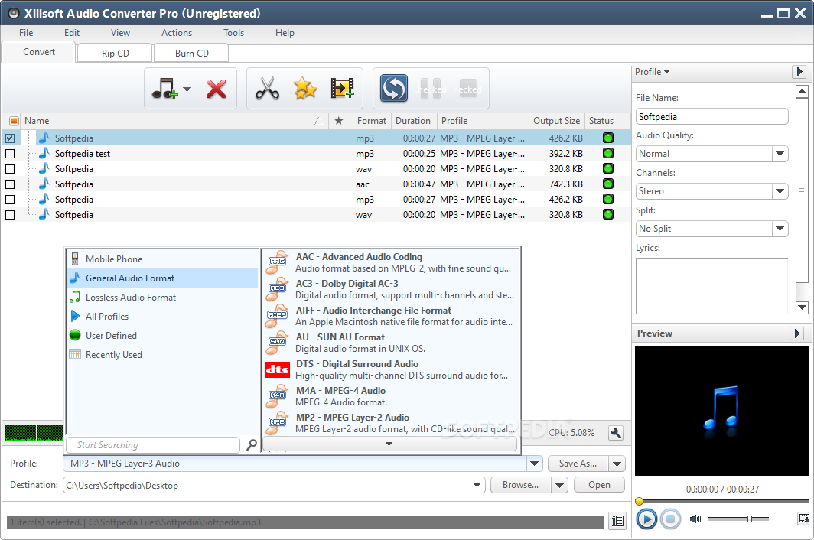
Task: Open the Profile MP3 combo box arrow
Action: point(534,464)
